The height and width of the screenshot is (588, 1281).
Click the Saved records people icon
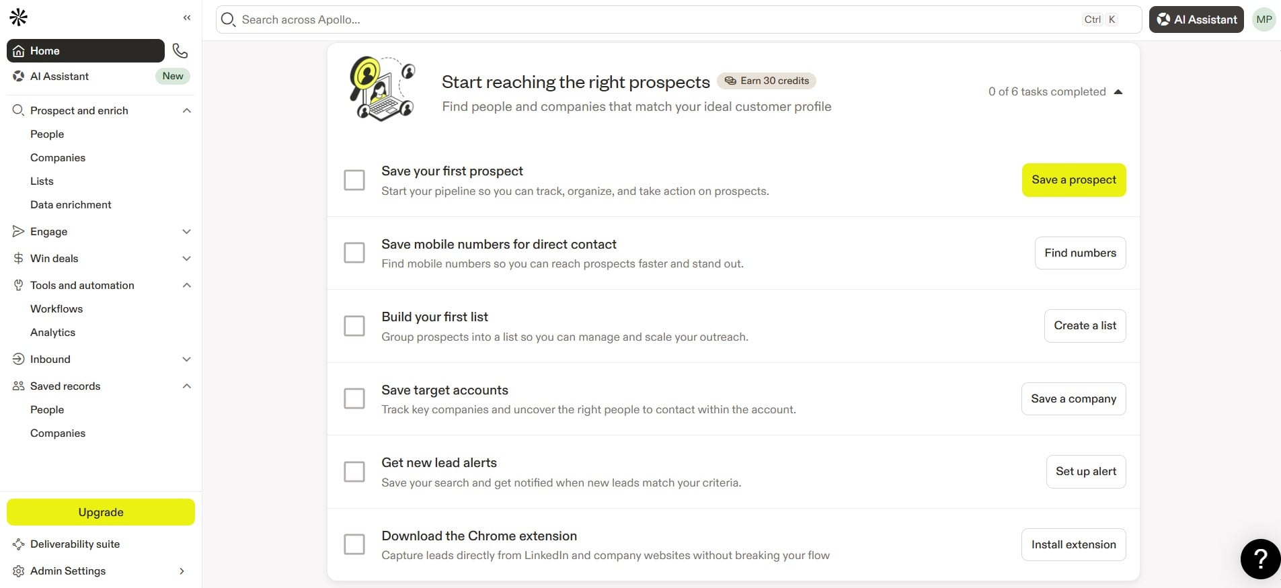point(19,386)
